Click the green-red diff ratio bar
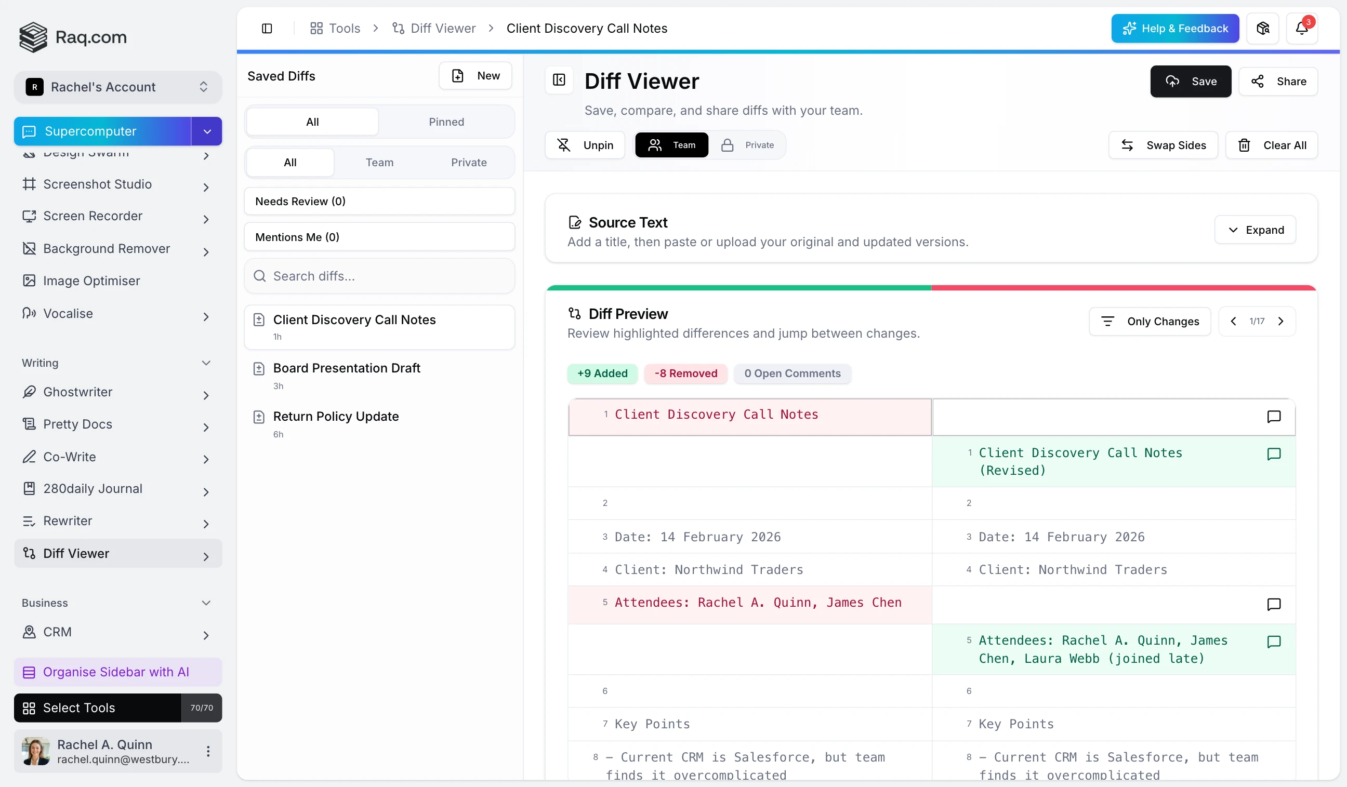The height and width of the screenshot is (787, 1347). point(931,288)
